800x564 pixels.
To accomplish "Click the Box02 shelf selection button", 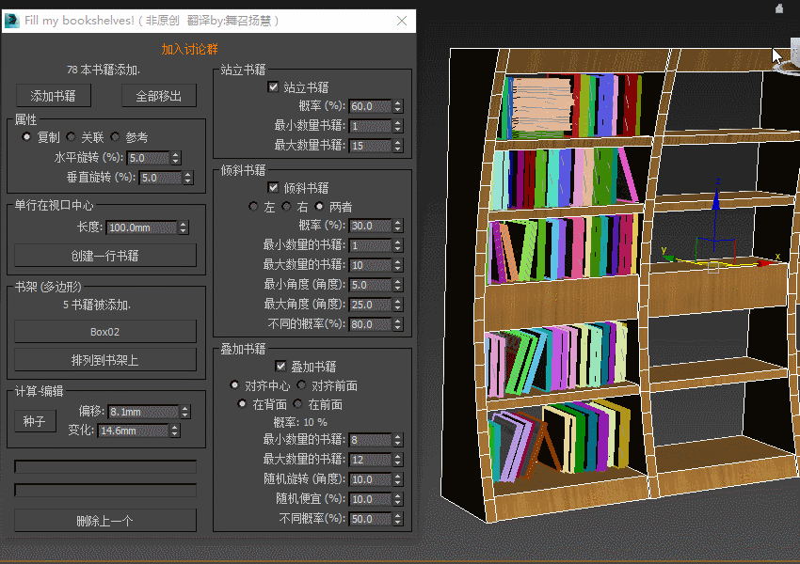I will [104, 331].
